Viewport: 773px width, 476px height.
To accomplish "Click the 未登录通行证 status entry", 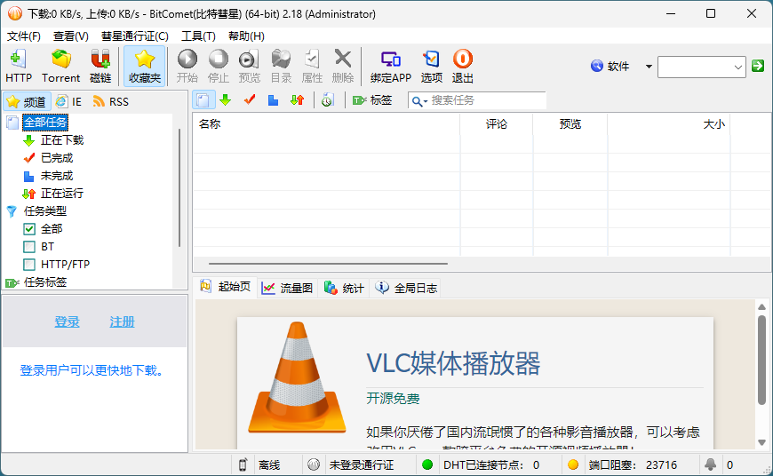I will pyautogui.click(x=362, y=465).
